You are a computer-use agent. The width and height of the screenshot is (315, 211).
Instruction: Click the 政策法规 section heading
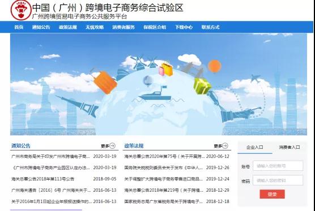[134, 146]
